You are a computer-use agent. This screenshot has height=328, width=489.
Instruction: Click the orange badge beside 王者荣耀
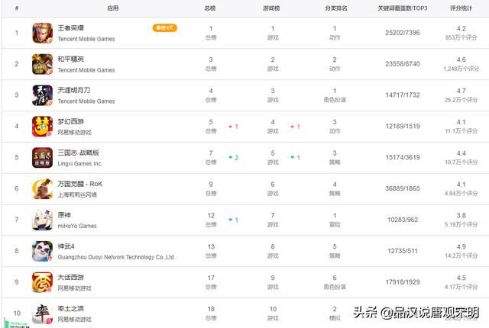[x=165, y=28]
